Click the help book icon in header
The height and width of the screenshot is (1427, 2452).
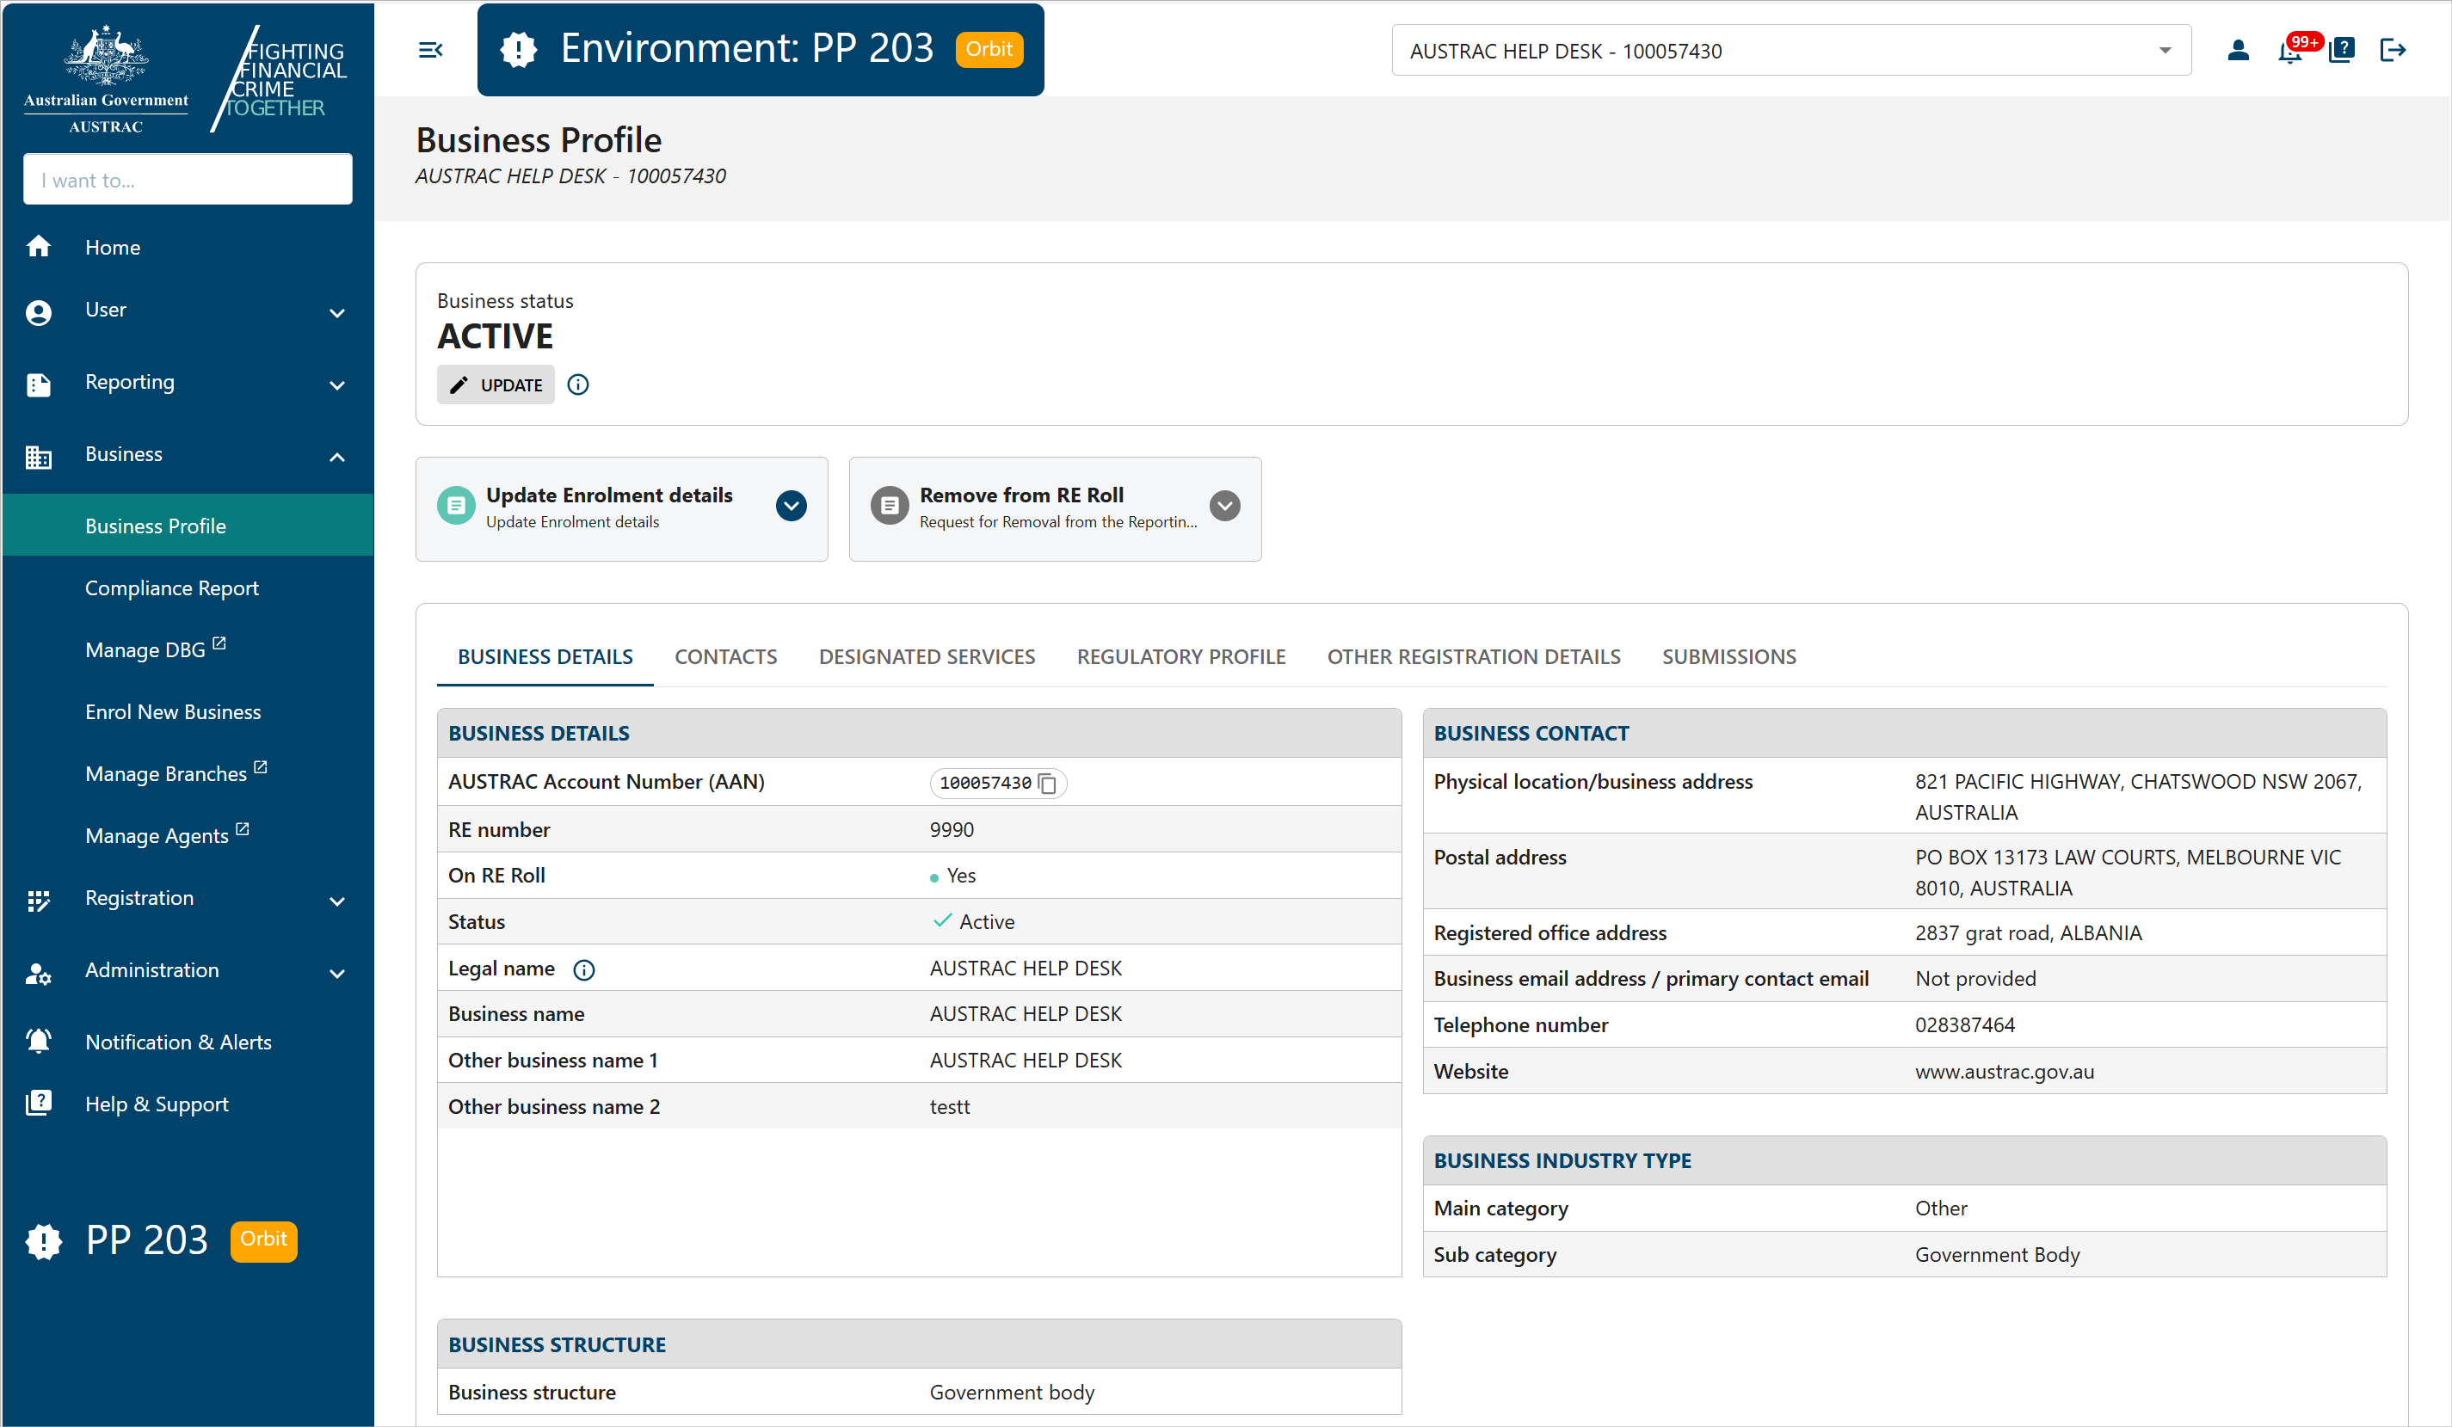coord(2341,50)
